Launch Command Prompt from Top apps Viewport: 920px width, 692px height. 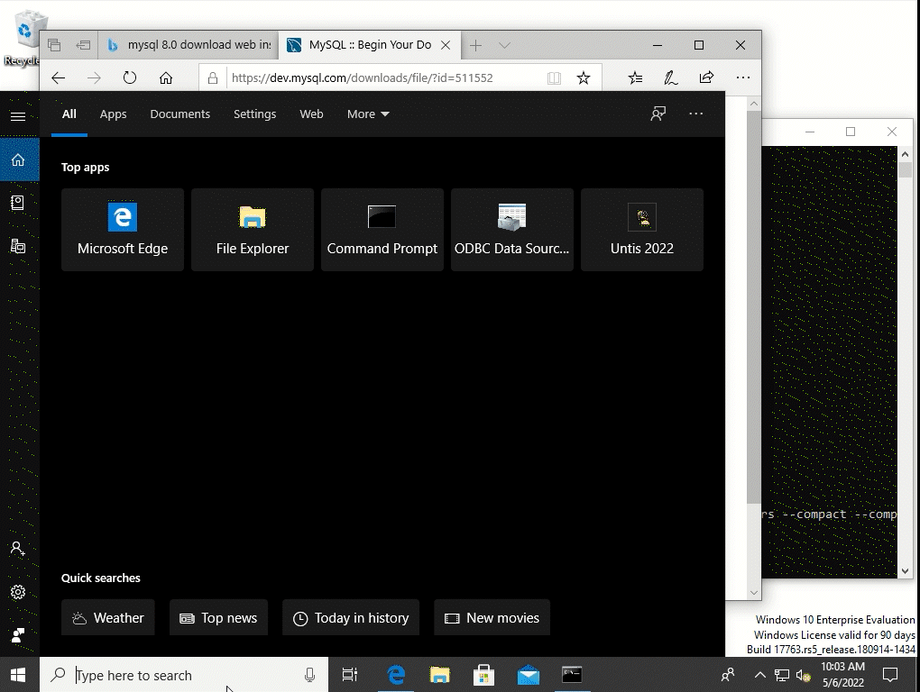382,229
